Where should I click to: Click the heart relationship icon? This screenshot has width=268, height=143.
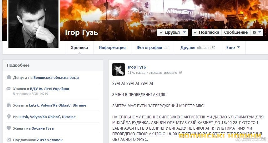(x=9, y=128)
